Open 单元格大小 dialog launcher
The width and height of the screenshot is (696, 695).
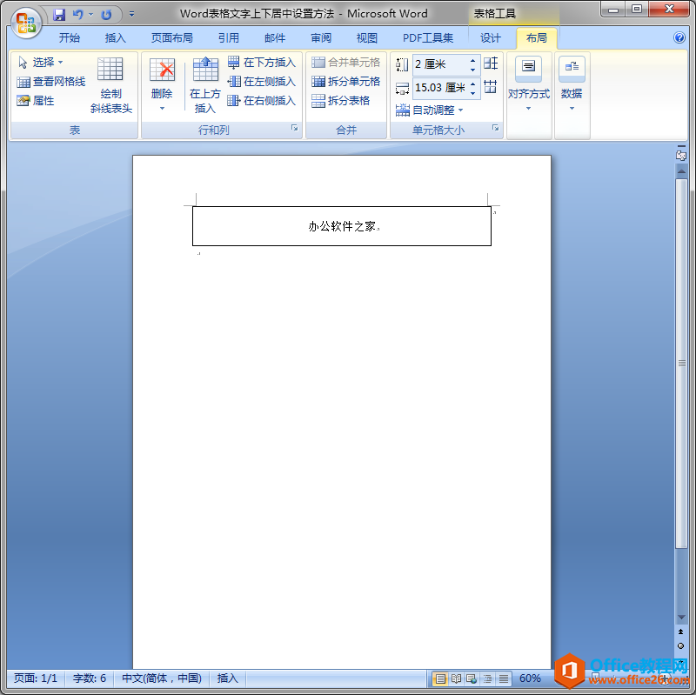point(495,128)
